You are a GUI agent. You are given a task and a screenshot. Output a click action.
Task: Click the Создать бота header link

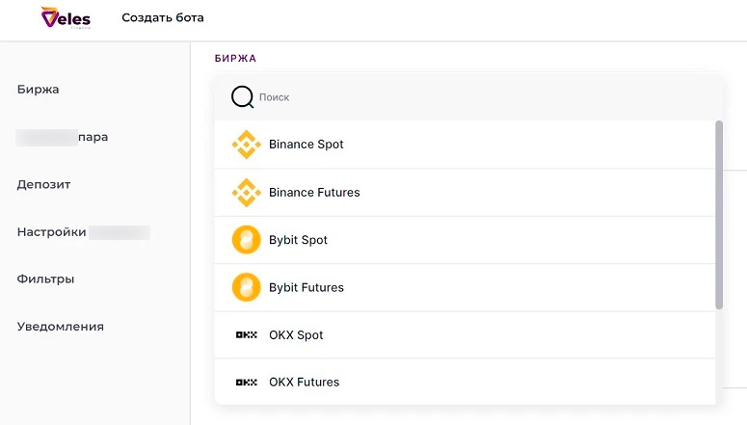(x=163, y=18)
